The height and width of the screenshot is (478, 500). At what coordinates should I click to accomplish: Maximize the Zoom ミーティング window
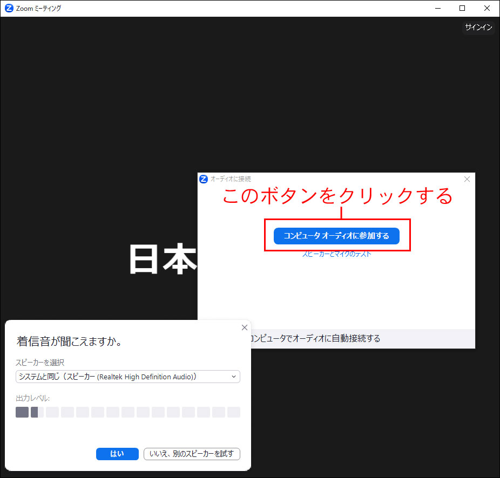pos(462,8)
